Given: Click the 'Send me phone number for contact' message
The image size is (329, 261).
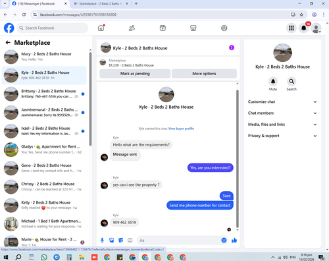Looking at the screenshot, I should coord(200,206).
